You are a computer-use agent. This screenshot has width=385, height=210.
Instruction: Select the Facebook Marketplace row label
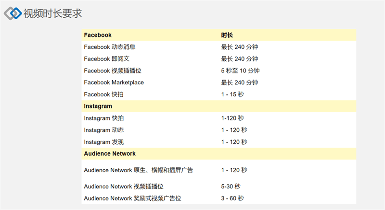point(114,82)
